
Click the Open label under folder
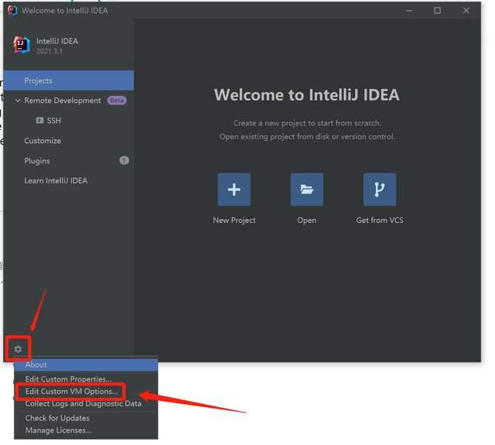click(x=306, y=220)
